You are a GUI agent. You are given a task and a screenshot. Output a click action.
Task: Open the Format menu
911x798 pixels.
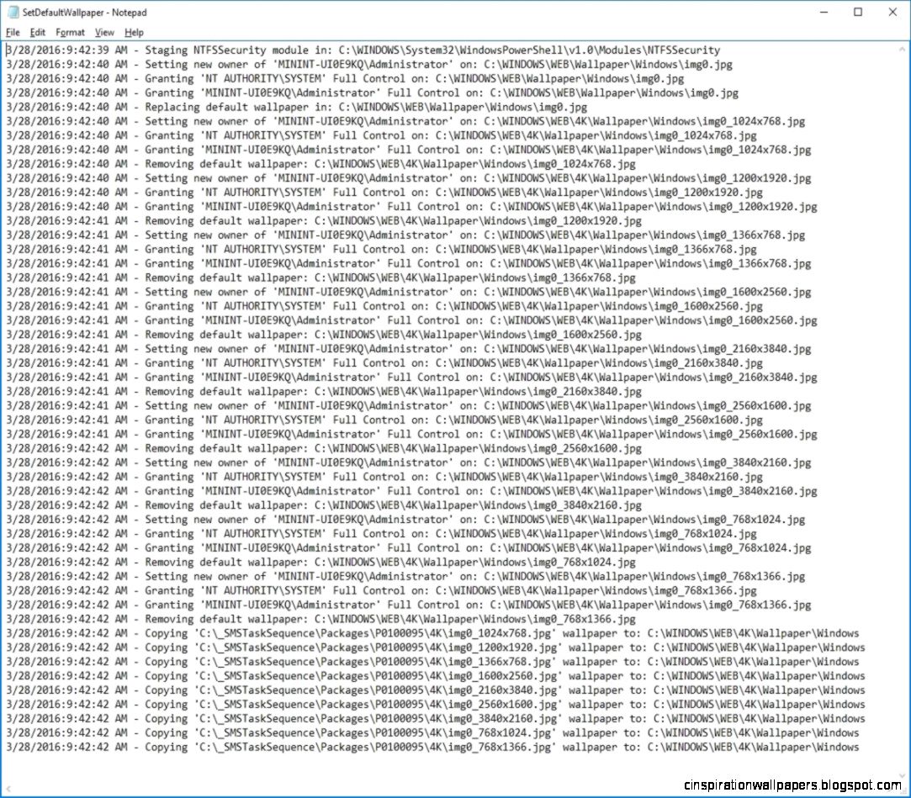69,32
